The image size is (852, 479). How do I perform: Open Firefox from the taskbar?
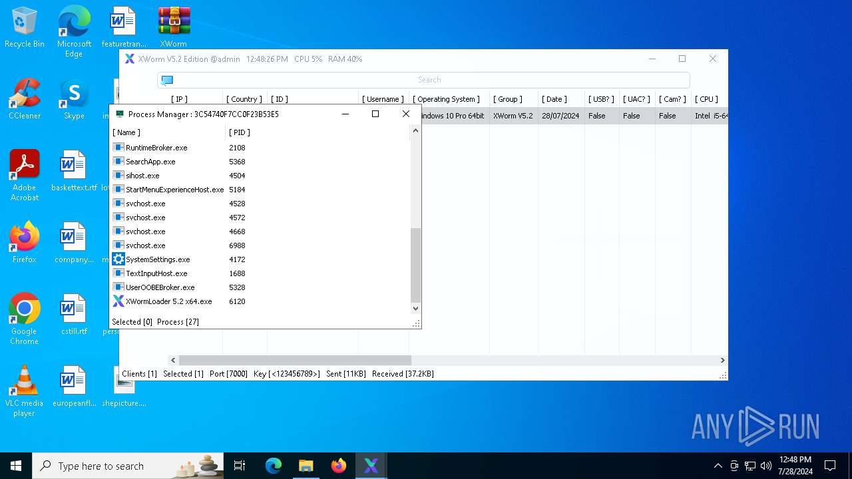(339, 466)
